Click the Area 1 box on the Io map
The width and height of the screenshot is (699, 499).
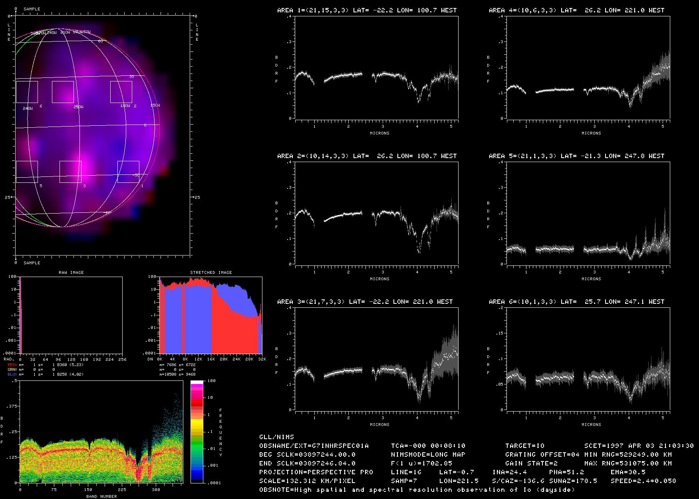tap(128, 172)
